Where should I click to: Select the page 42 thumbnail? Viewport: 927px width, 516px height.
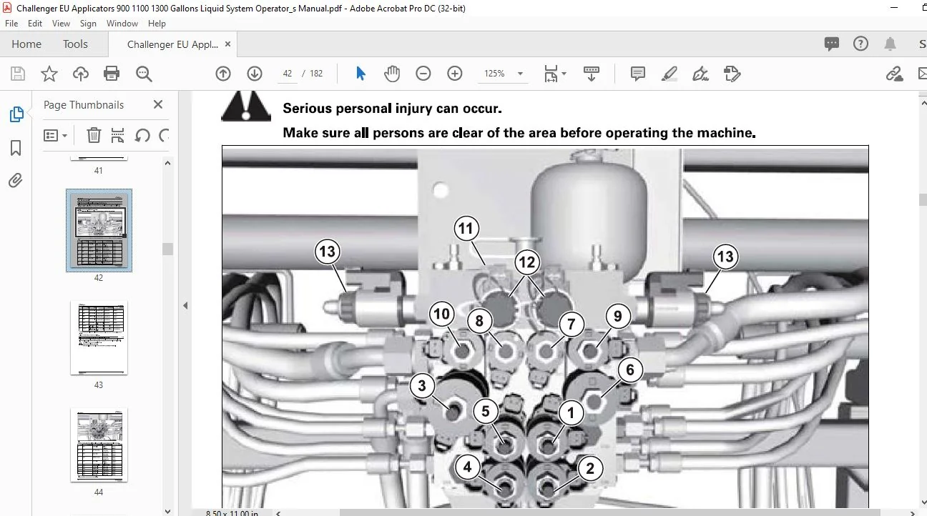tap(99, 230)
